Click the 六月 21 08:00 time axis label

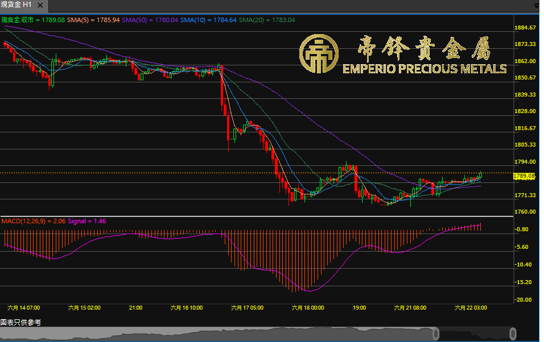[x=410, y=307]
